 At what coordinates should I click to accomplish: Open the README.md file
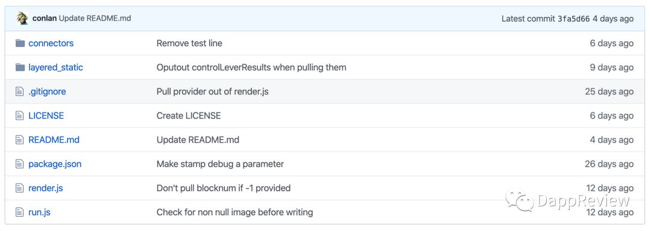point(54,140)
